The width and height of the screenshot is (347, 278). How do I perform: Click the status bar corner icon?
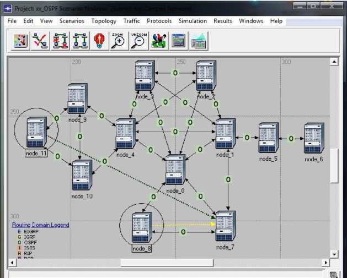click(x=333, y=275)
